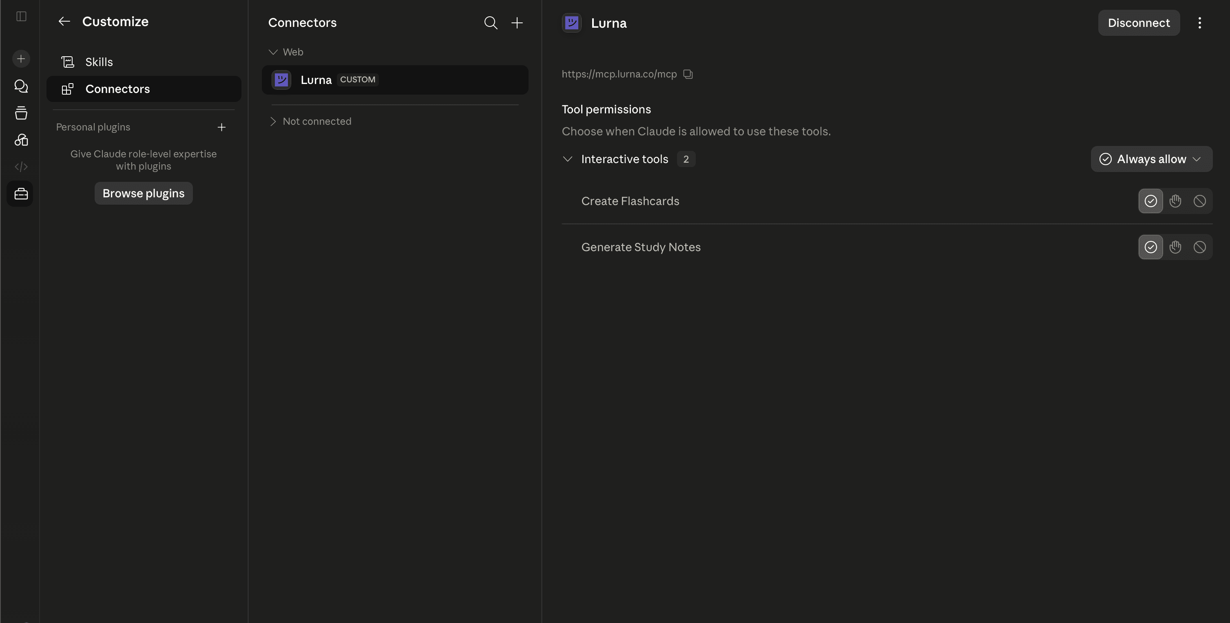The height and width of the screenshot is (623, 1230).
Task: Set Generate Study Notes to always allow
Action: coord(1150,247)
